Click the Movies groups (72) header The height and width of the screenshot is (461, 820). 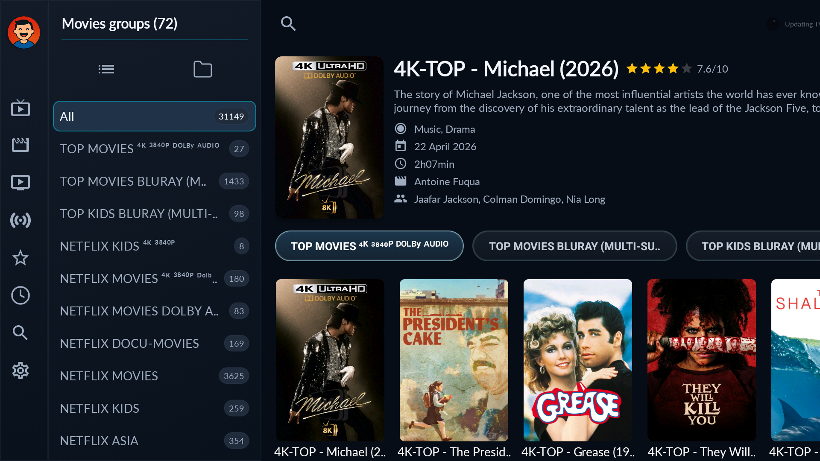[120, 23]
